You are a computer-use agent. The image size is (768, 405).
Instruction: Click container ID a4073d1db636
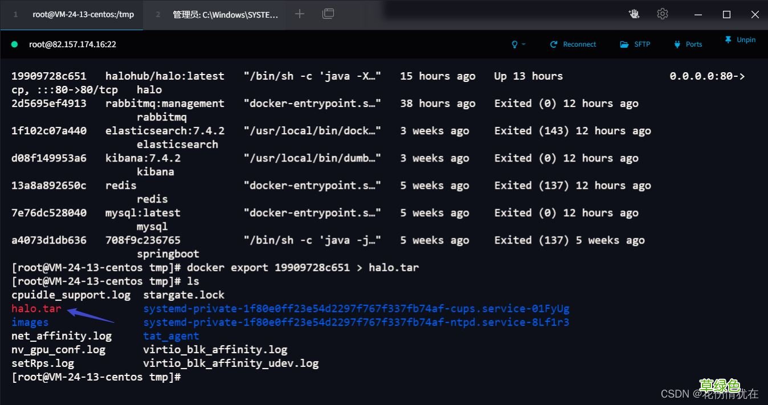(x=49, y=240)
